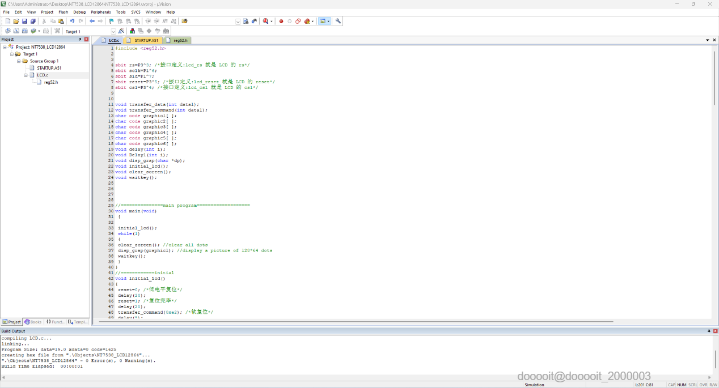Click the Save file toolbar icon
The image size is (719, 388).
[x=24, y=21]
